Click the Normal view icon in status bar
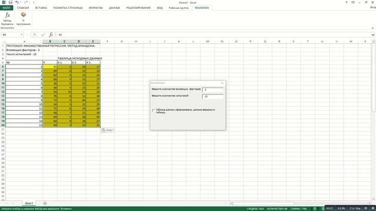Image resolution: width=376 pixels, height=211 pixels. tap(315, 209)
